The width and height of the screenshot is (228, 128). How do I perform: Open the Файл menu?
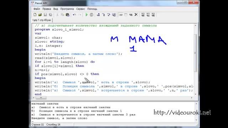pos(37,9)
